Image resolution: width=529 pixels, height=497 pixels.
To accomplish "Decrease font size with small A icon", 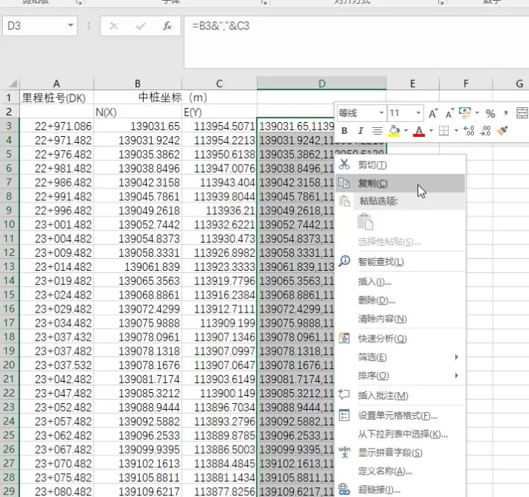I will (449, 113).
